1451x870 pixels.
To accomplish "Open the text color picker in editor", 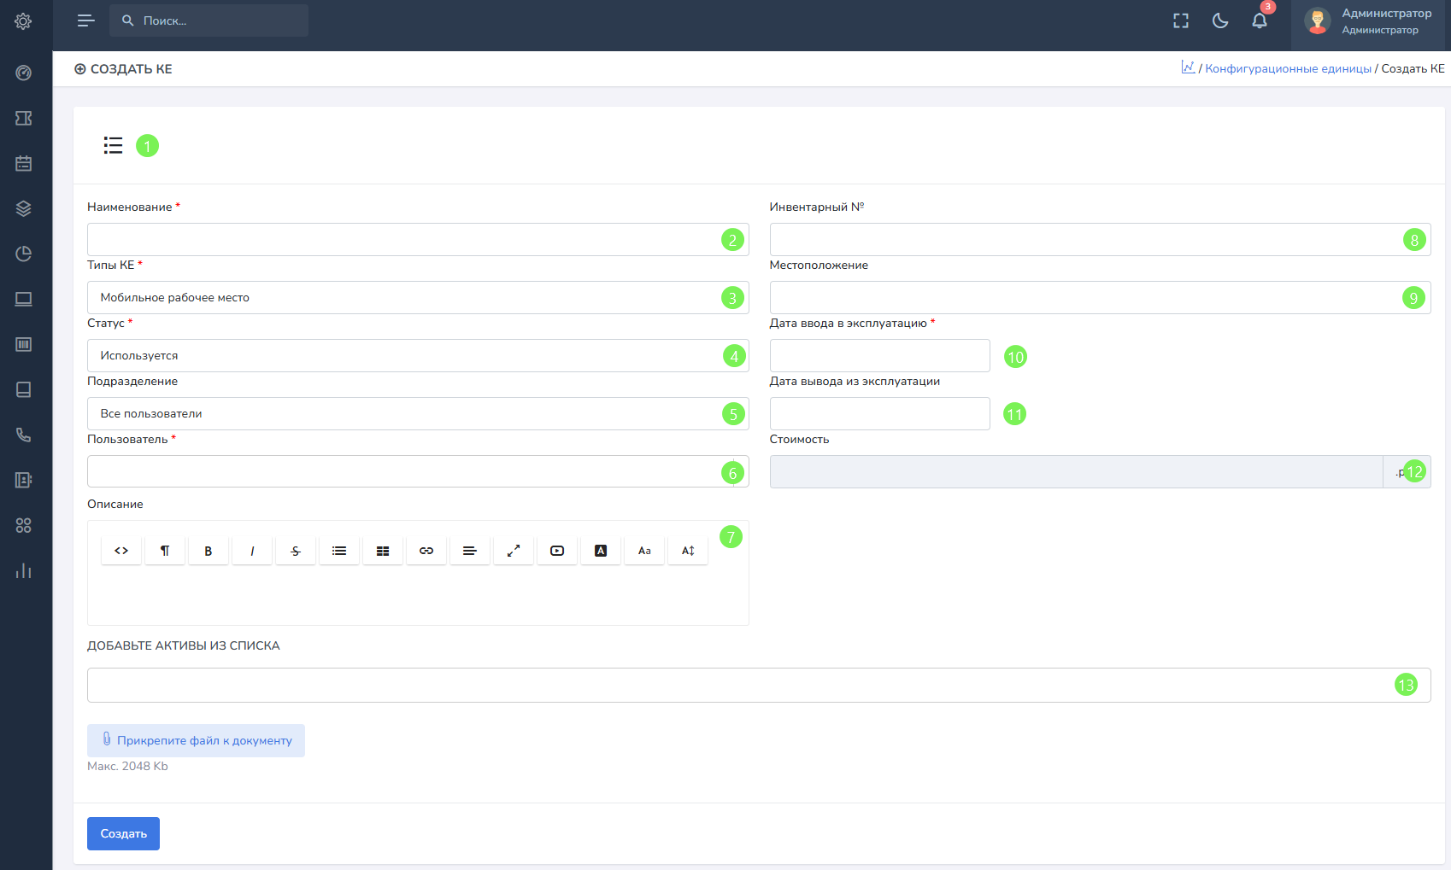I will 601,551.
